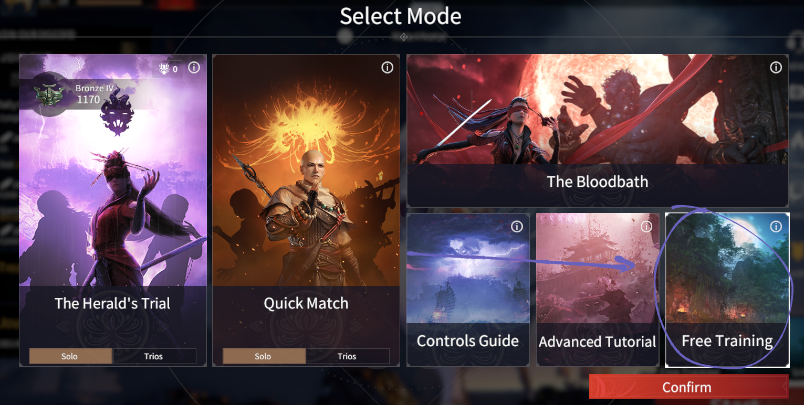This screenshot has height=405, width=804.
Task: Click the lotus token counter icon
Action: [x=163, y=69]
